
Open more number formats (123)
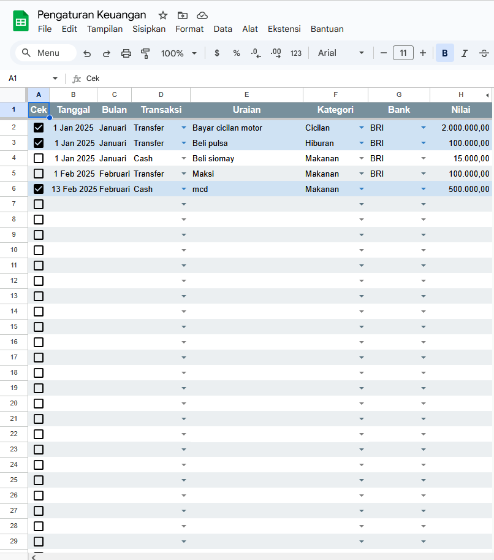296,53
